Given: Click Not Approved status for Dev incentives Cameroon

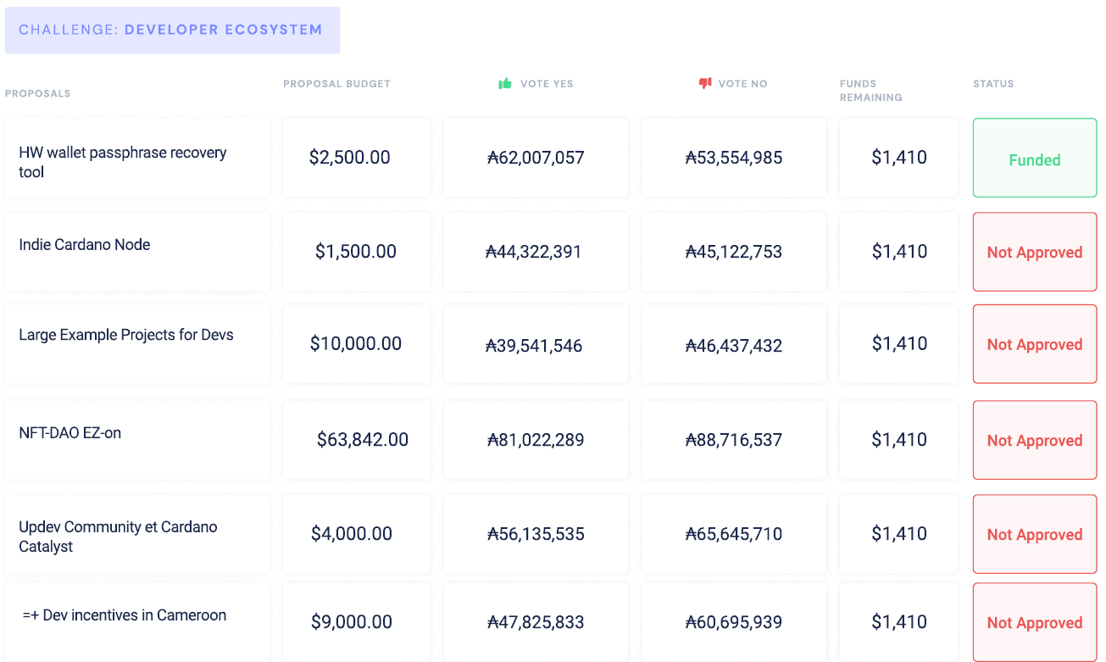Looking at the screenshot, I should pyautogui.click(x=1034, y=623).
